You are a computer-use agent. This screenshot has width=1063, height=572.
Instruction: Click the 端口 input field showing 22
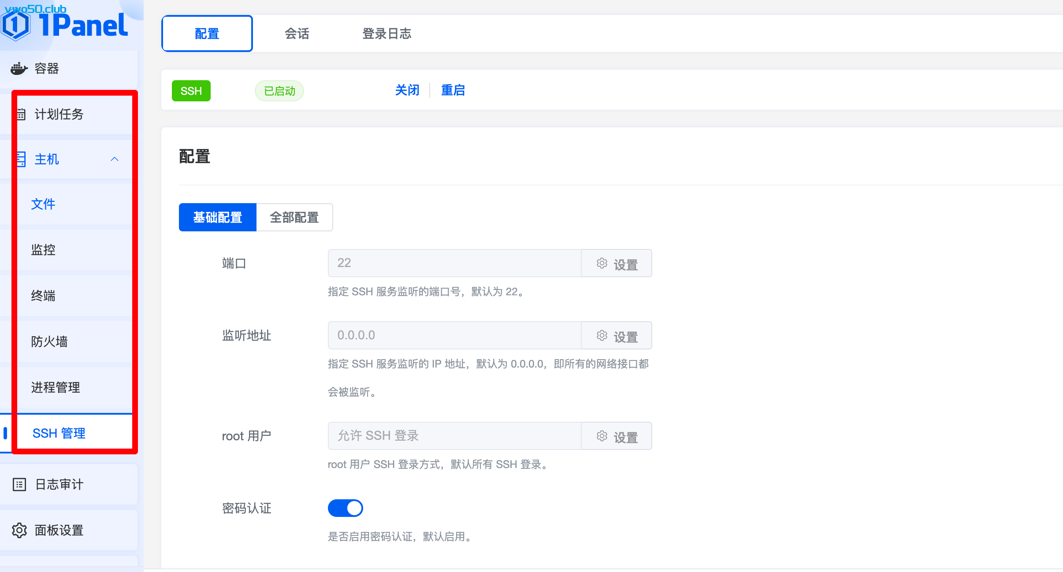[x=454, y=263]
